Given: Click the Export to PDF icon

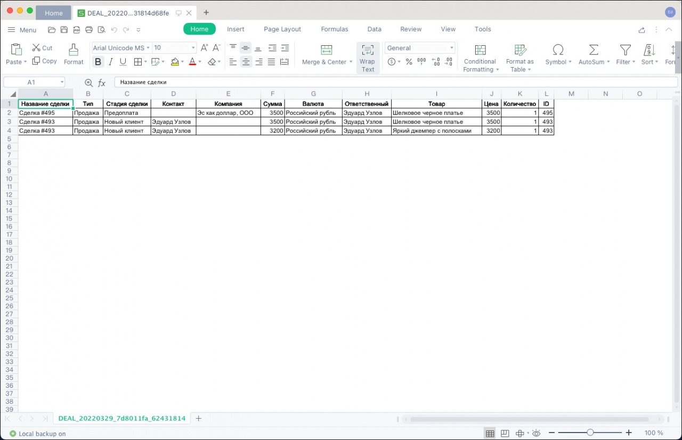Looking at the screenshot, I should click(76, 30).
